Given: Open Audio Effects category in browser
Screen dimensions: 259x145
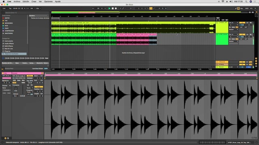Looking at the screenshot, I should coord(9,43).
